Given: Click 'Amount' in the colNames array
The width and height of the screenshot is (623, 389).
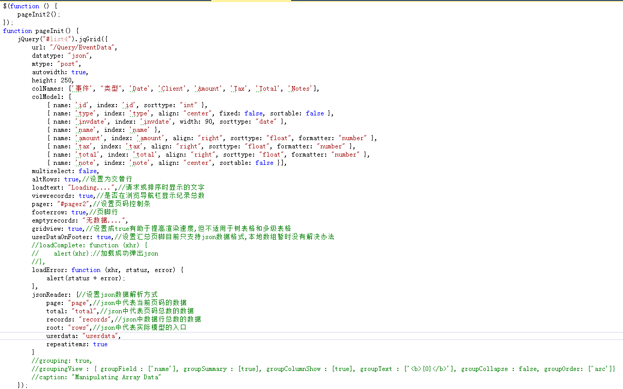Looking at the screenshot, I should pyautogui.click(x=208, y=89).
